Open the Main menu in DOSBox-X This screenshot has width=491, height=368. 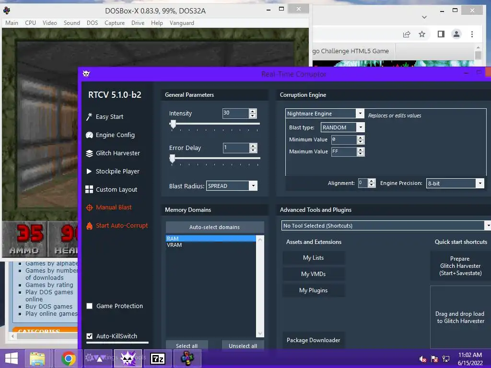point(12,23)
